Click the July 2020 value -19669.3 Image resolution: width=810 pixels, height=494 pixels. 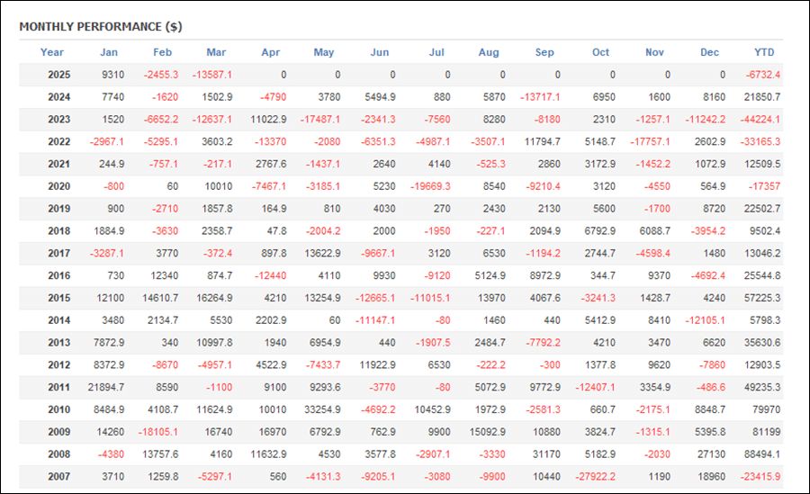(431, 186)
